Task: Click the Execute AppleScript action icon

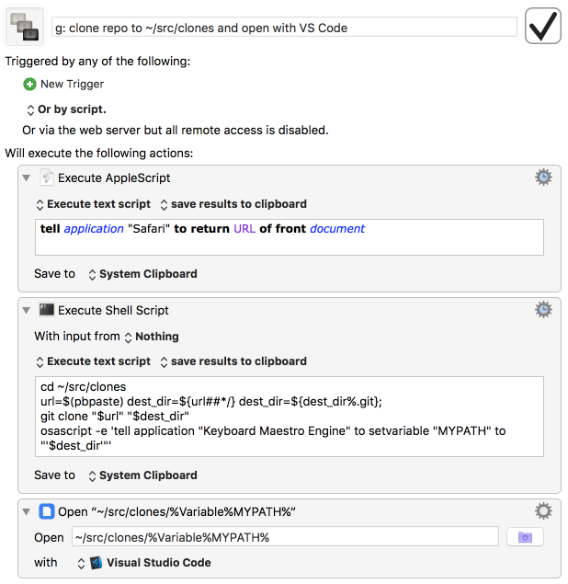Action: tap(46, 177)
